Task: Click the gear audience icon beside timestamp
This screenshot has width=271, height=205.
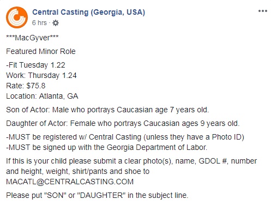Action: pyautogui.click(x=56, y=23)
